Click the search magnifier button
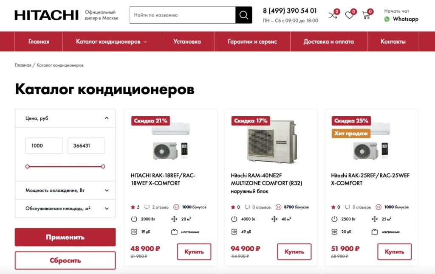435x274 pixels. pyautogui.click(x=243, y=15)
